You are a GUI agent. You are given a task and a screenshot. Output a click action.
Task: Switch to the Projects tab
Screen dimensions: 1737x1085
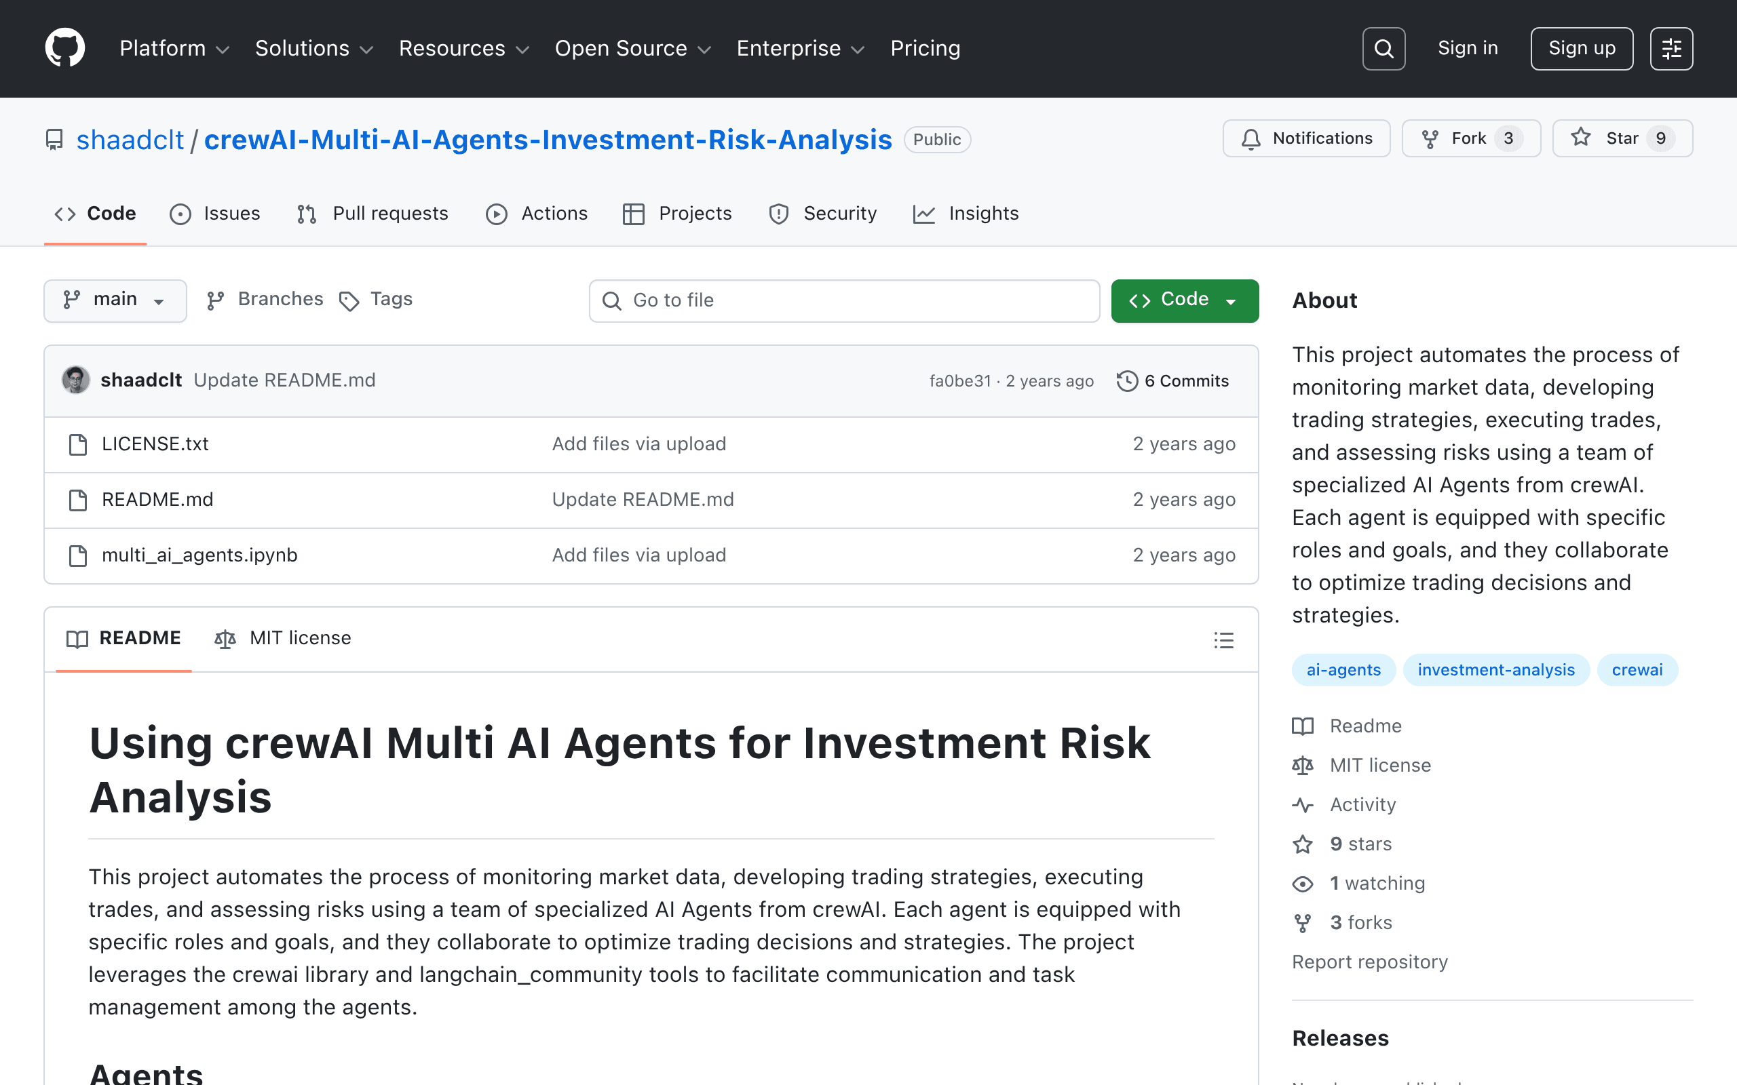679,214
